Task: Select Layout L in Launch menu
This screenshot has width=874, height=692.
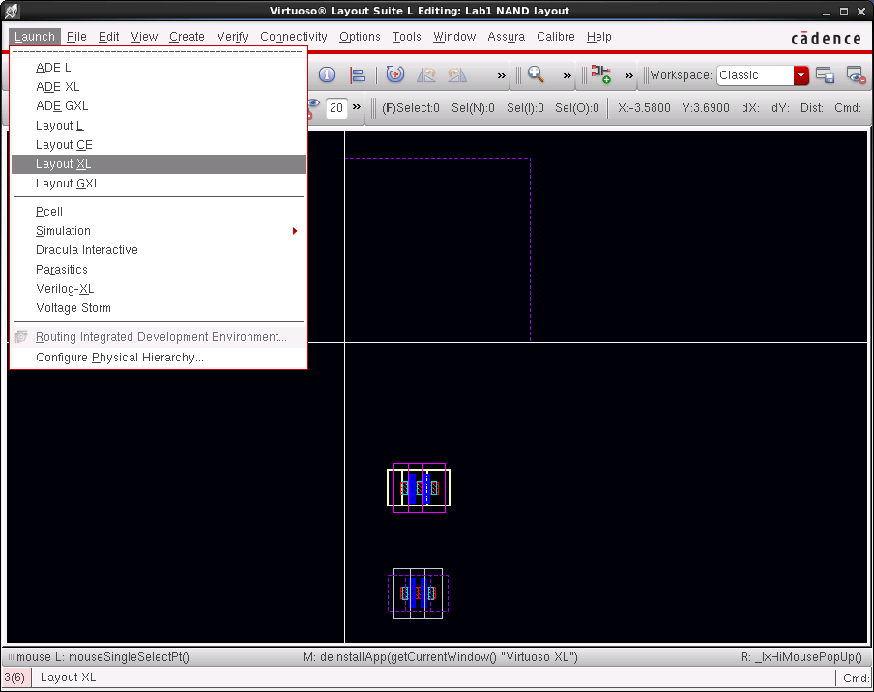Action: click(x=159, y=126)
